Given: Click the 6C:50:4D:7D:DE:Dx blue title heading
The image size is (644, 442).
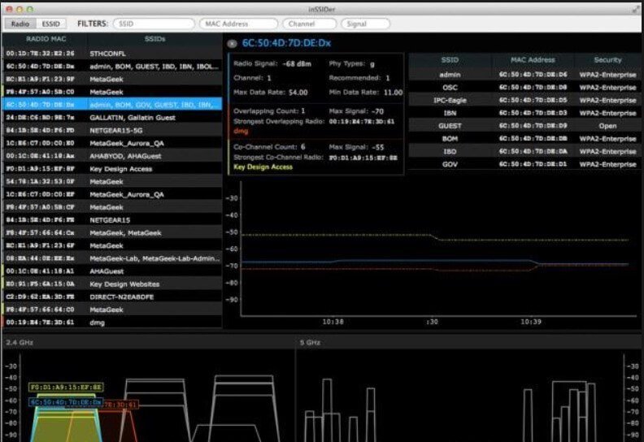Looking at the screenshot, I should click(286, 43).
